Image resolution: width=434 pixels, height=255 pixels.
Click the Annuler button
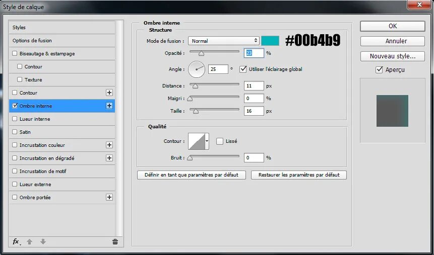pyautogui.click(x=393, y=41)
